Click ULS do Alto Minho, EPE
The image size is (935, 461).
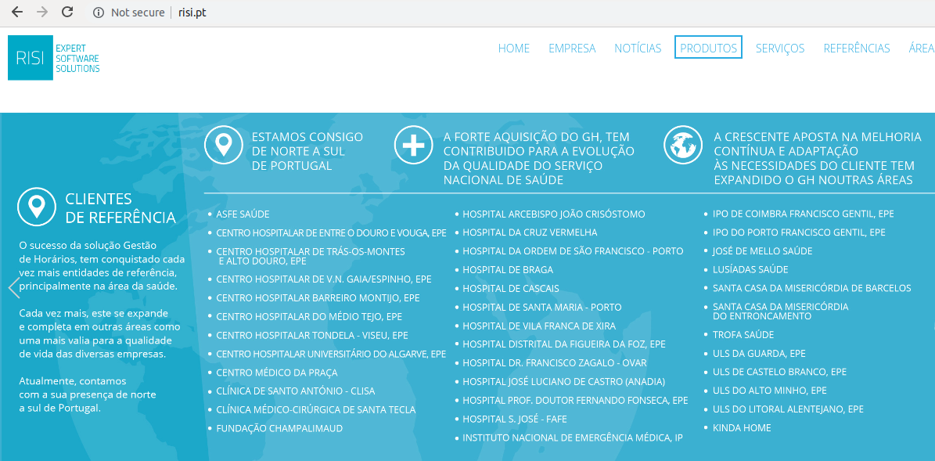coord(769,391)
